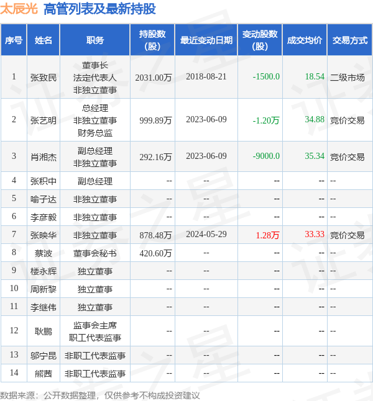Image resolution: width=373 pixels, height=401 pixels.
Task: Select the name 熊茜
Action: [44, 374]
